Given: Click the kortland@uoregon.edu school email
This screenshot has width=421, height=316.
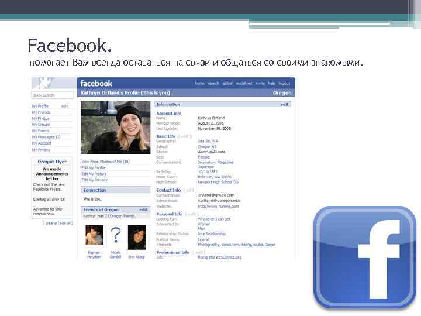Looking at the screenshot, I should click(219, 201).
